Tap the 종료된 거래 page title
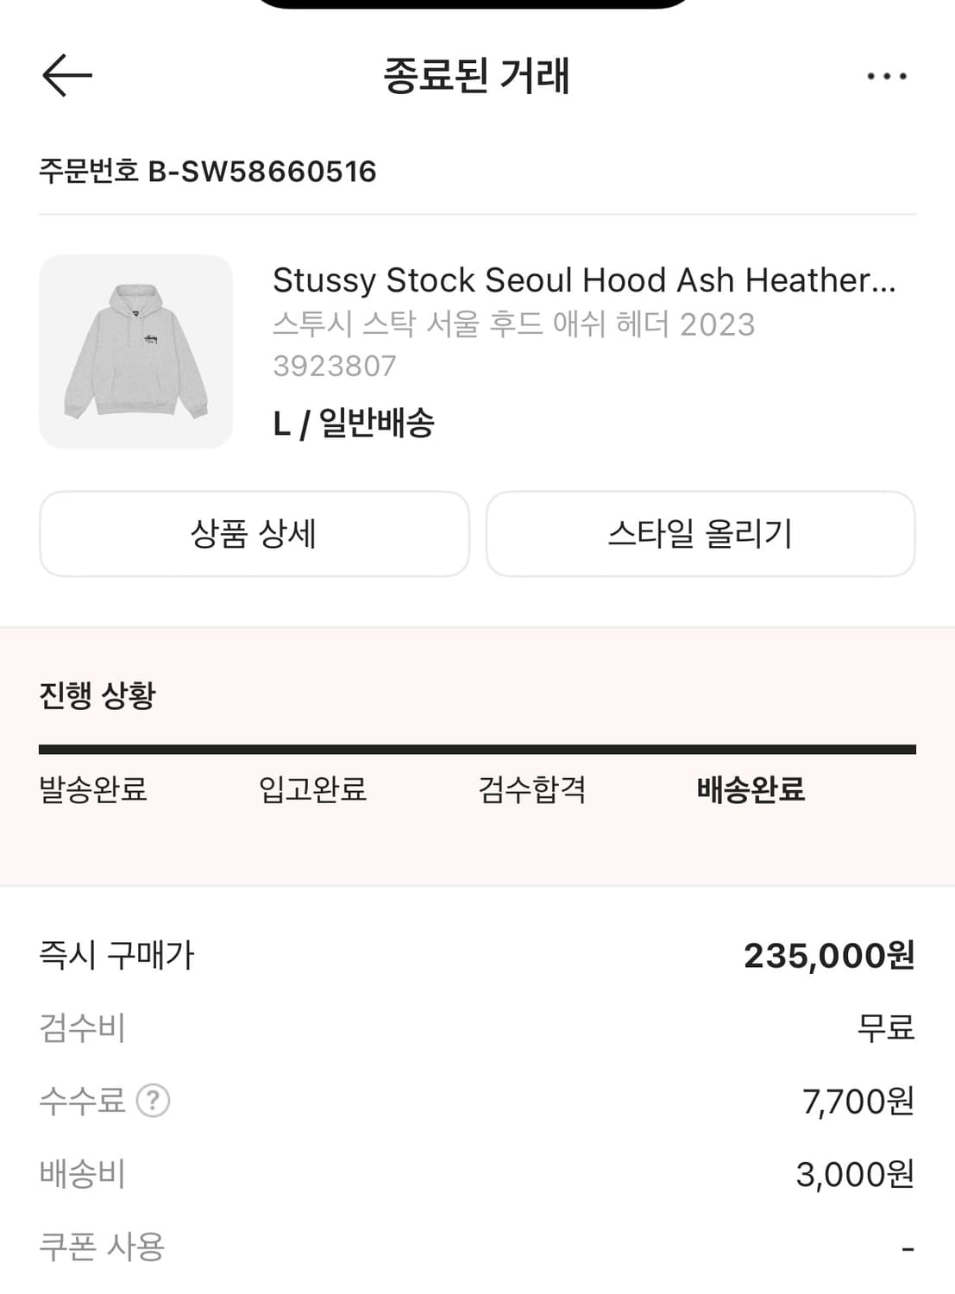This screenshot has width=955, height=1294. pyautogui.click(x=476, y=76)
